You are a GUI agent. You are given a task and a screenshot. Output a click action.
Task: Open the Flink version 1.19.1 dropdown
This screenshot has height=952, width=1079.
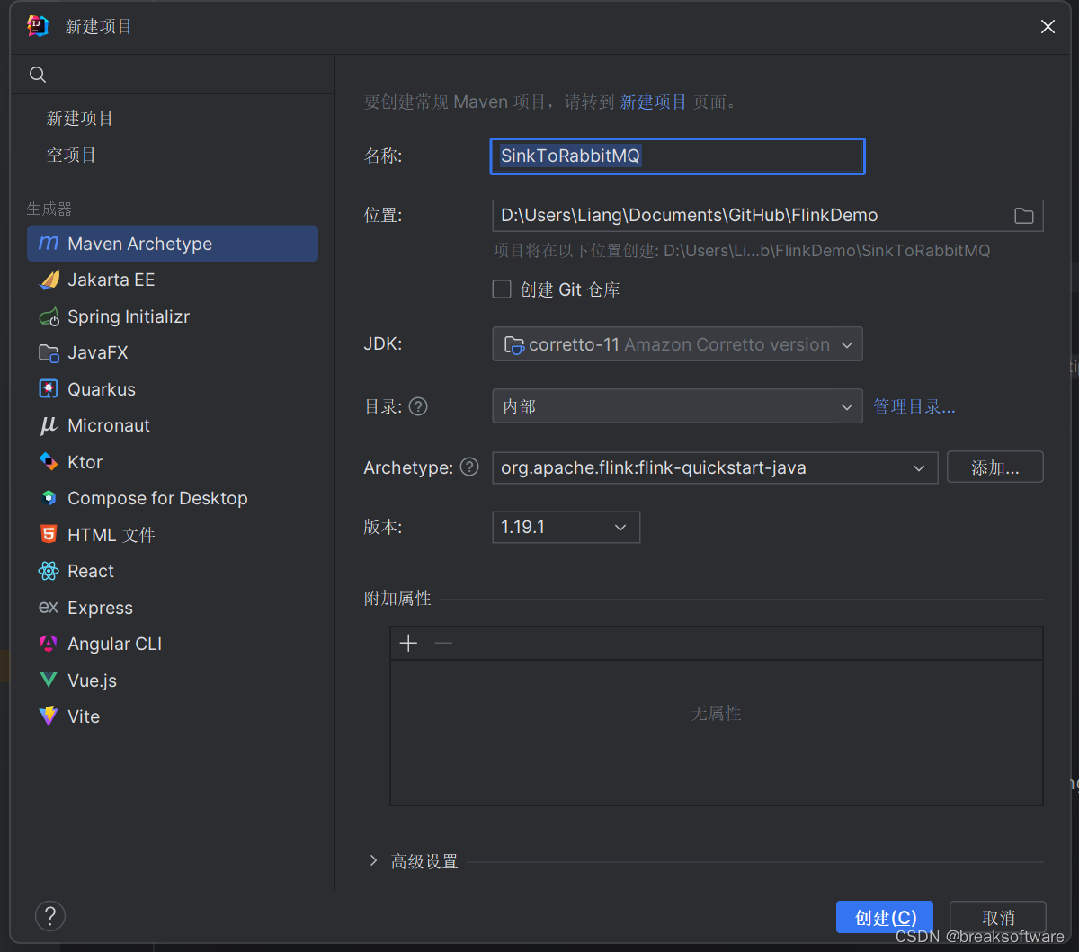point(566,527)
